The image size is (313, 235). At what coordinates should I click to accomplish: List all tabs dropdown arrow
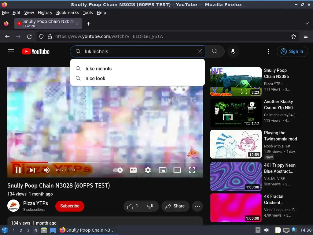pyautogui.click(x=307, y=24)
